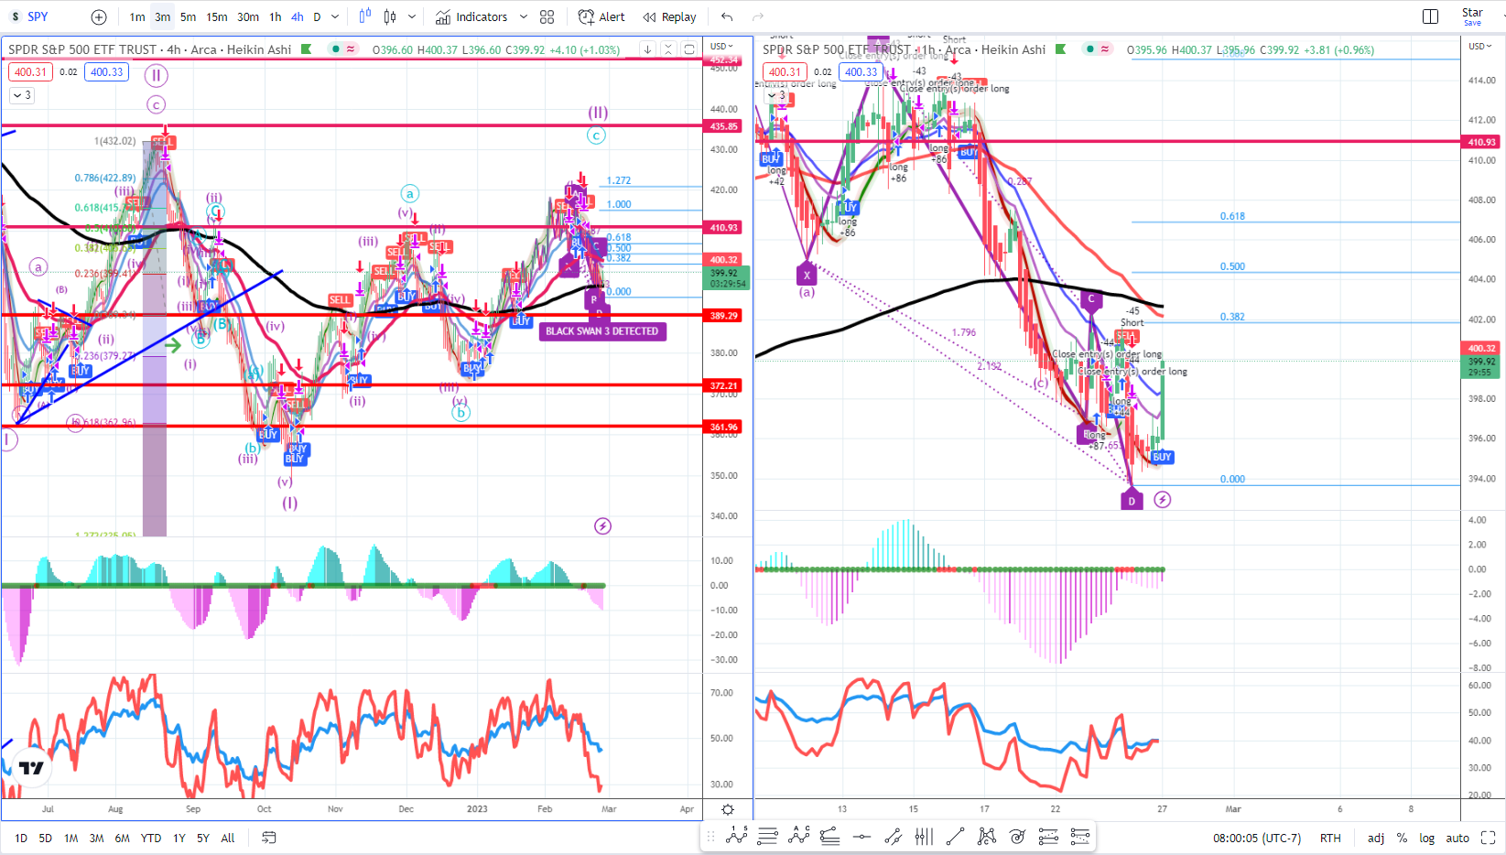Open the SPY symbol search

coord(38,16)
